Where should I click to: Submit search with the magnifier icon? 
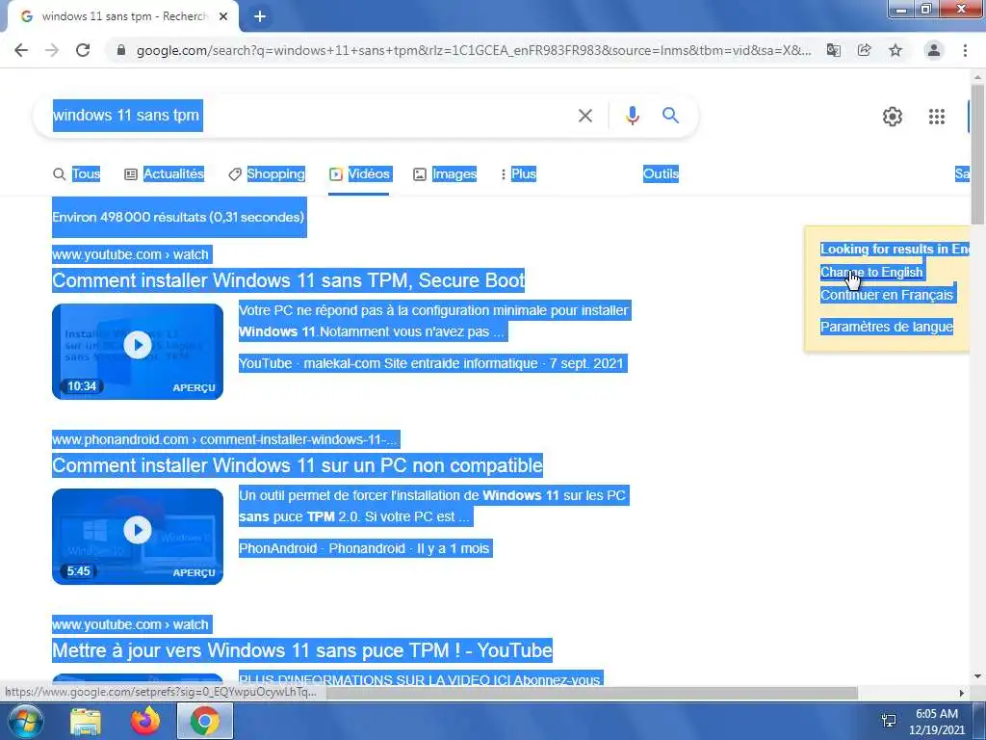670,116
